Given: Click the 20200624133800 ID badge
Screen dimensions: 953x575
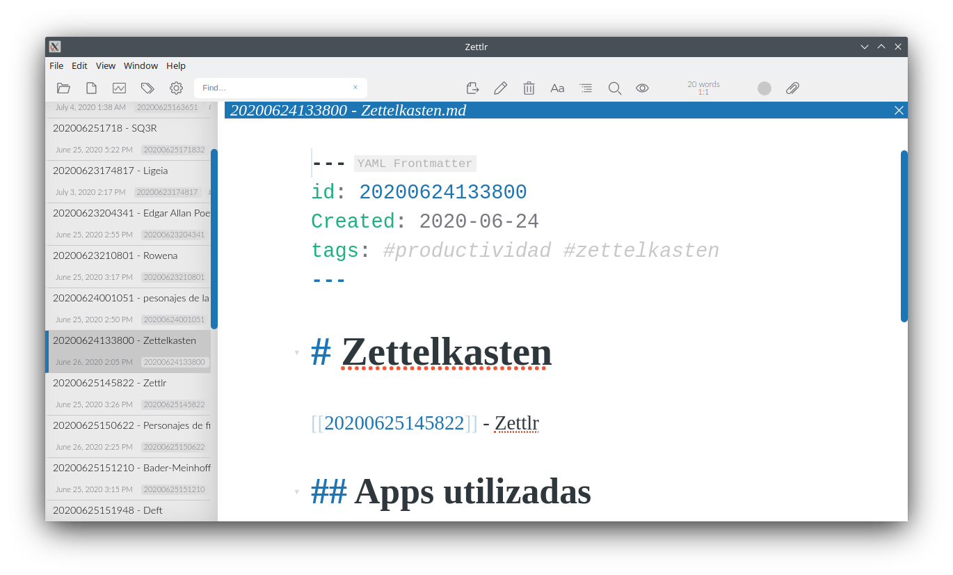Looking at the screenshot, I should click(174, 362).
